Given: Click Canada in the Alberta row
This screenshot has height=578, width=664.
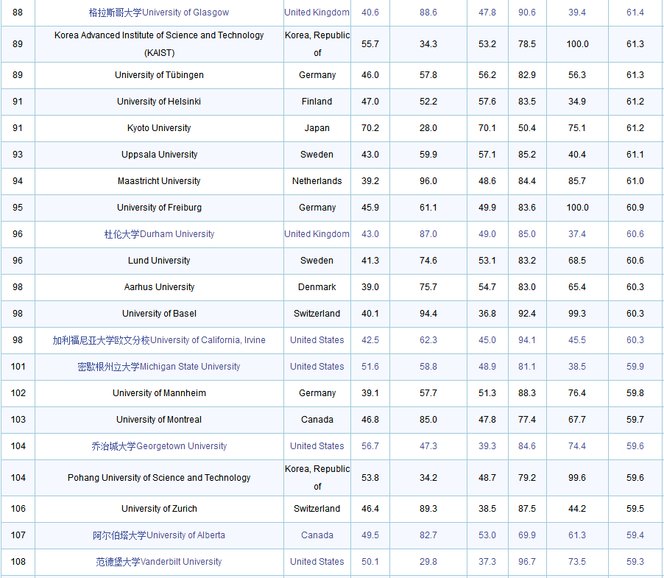Looking at the screenshot, I should [x=317, y=535].
